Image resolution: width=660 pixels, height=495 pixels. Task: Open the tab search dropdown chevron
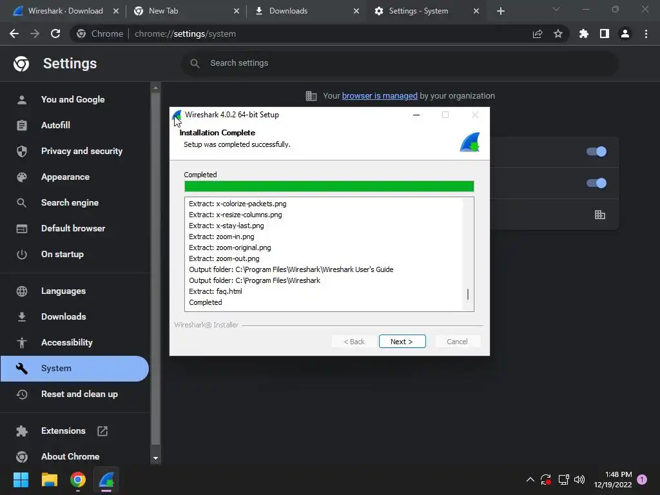[x=556, y=9]
